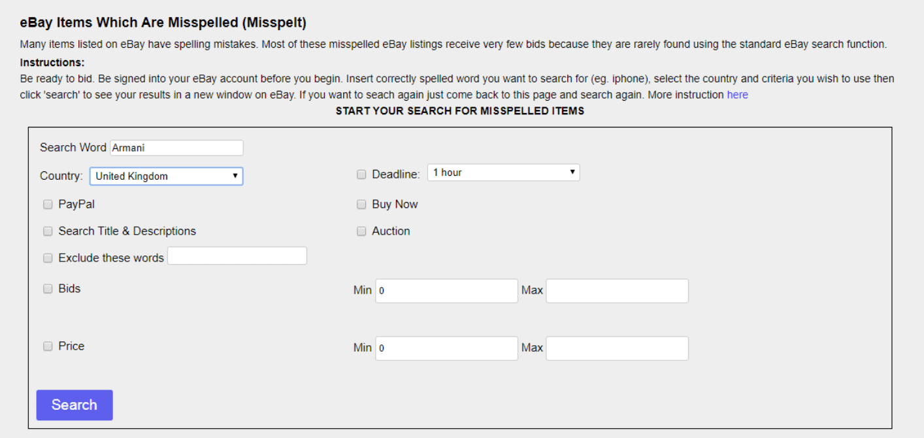Viewport: 924px width, 438px height.
Task: Tick the Auction checkbox
Action: (x=361, y=231)
